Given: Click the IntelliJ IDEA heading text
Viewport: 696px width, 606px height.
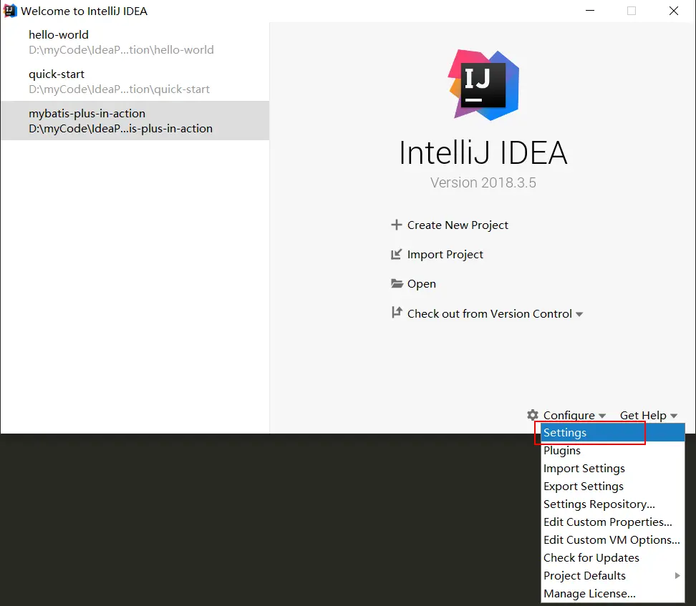Looking at the screenshot, I should click(x=483, y=152).
